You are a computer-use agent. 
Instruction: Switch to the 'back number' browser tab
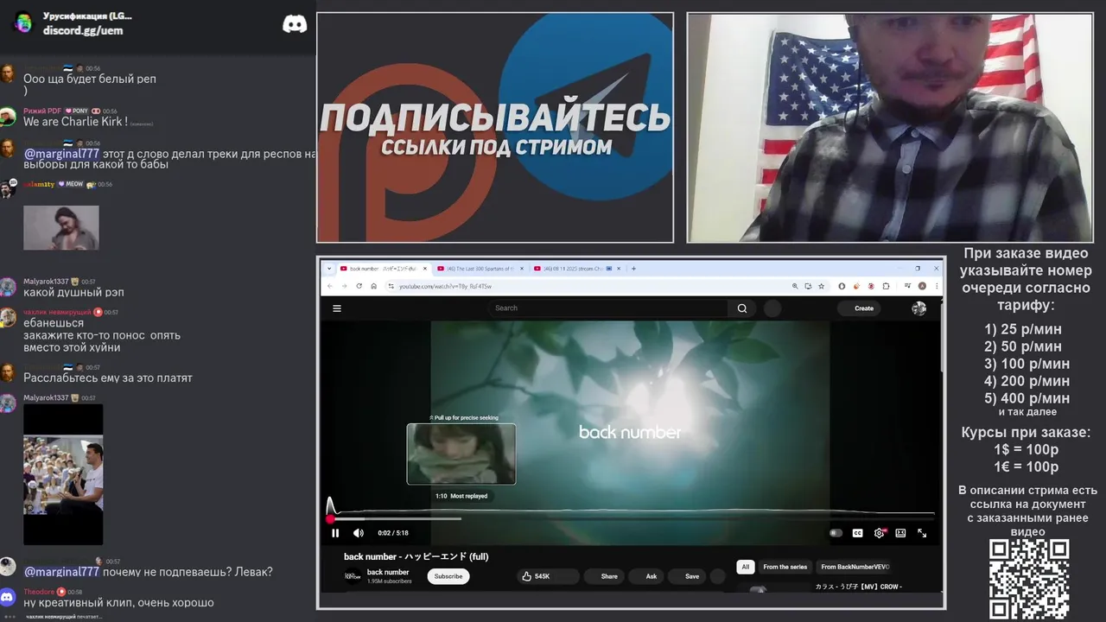point(383,269)
